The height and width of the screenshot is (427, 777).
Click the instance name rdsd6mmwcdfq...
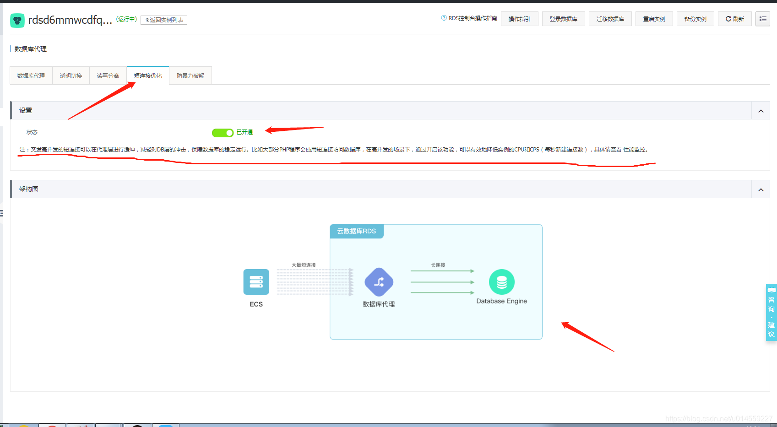(70, 20)
